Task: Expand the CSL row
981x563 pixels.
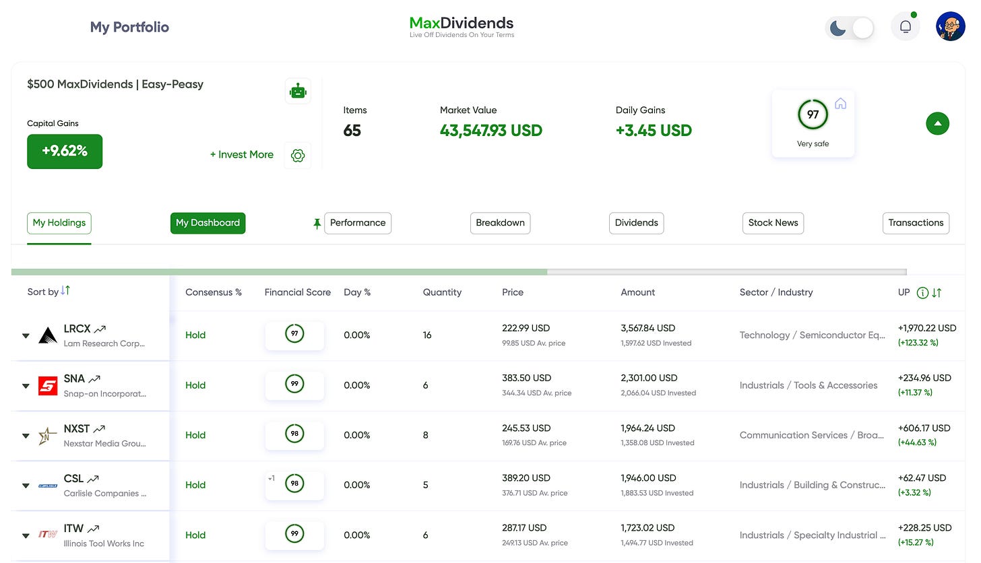Action: 26,486
